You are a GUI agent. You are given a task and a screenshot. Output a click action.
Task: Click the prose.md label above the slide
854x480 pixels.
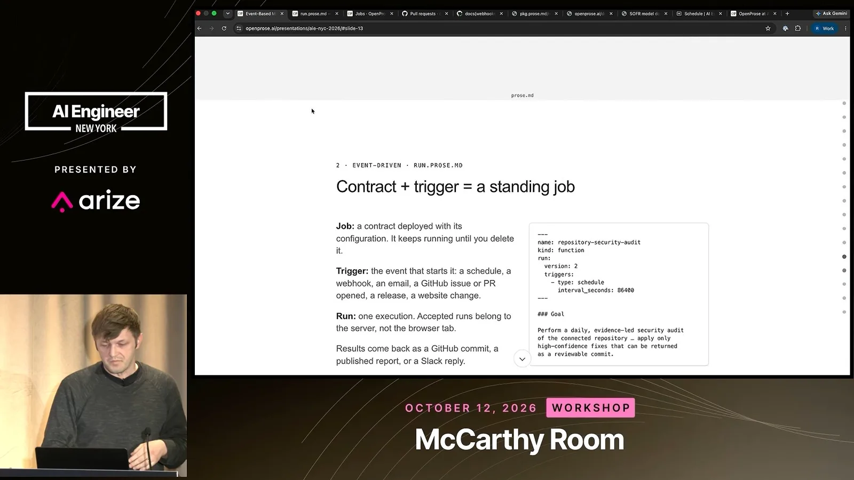pyautogui.click(x=522, y=95)
